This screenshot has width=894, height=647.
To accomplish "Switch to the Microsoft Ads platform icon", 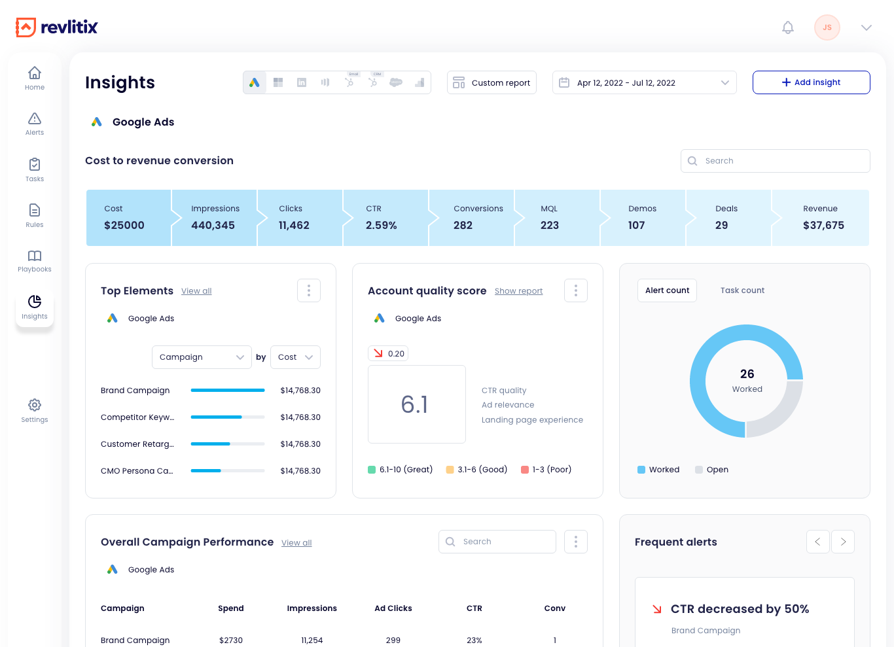I will [x=277, y=82].
